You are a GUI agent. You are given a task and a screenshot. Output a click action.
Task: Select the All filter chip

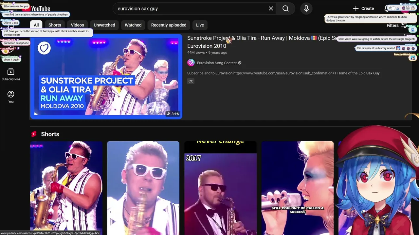36,25
